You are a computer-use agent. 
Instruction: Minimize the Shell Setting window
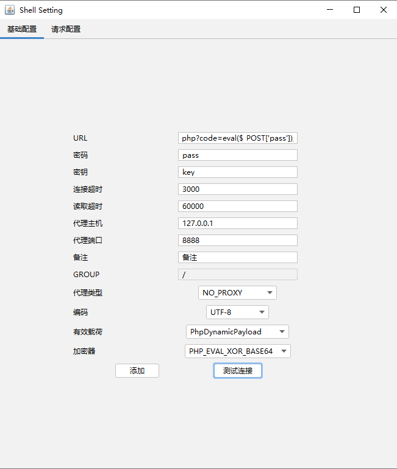[330, 10]
